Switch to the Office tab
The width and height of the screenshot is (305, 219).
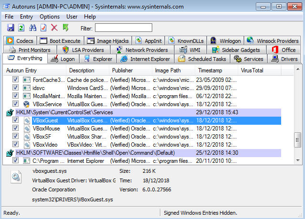[x=284, y=50]
